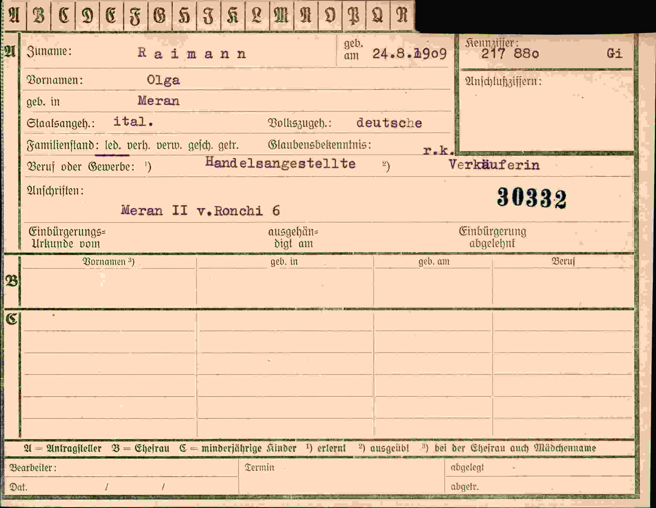Screen dimensions: 656x508
Task: Click the 'Beruf' column header in section B
Action: 563,261
